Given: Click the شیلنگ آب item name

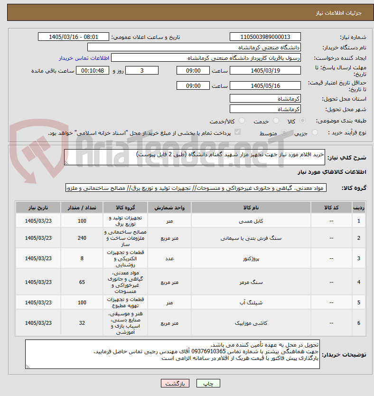Looking at the screenshot, I should 251,302.
